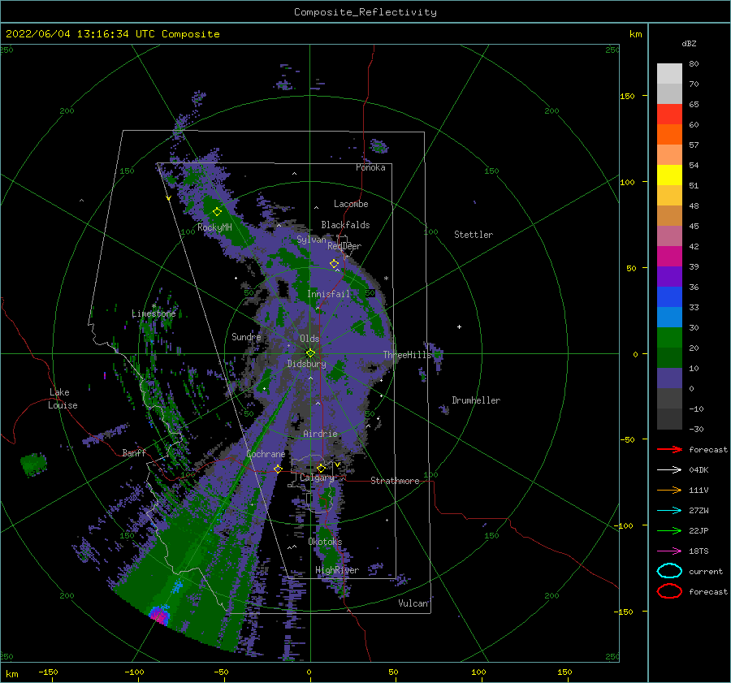The width and height of the screenshot is (731, 683).
Task: Click the 18TS legend label
Action: click(x=699, y=551)
